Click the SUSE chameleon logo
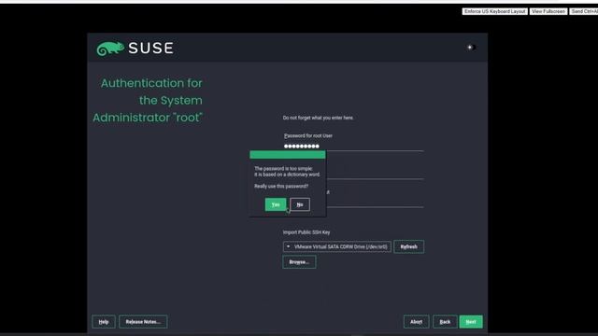Image resolution: width=598 pixels, height=336 pixels. point(110,49)
